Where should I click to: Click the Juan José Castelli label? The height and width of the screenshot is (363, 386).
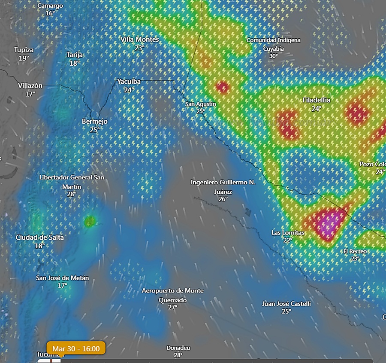286,304
